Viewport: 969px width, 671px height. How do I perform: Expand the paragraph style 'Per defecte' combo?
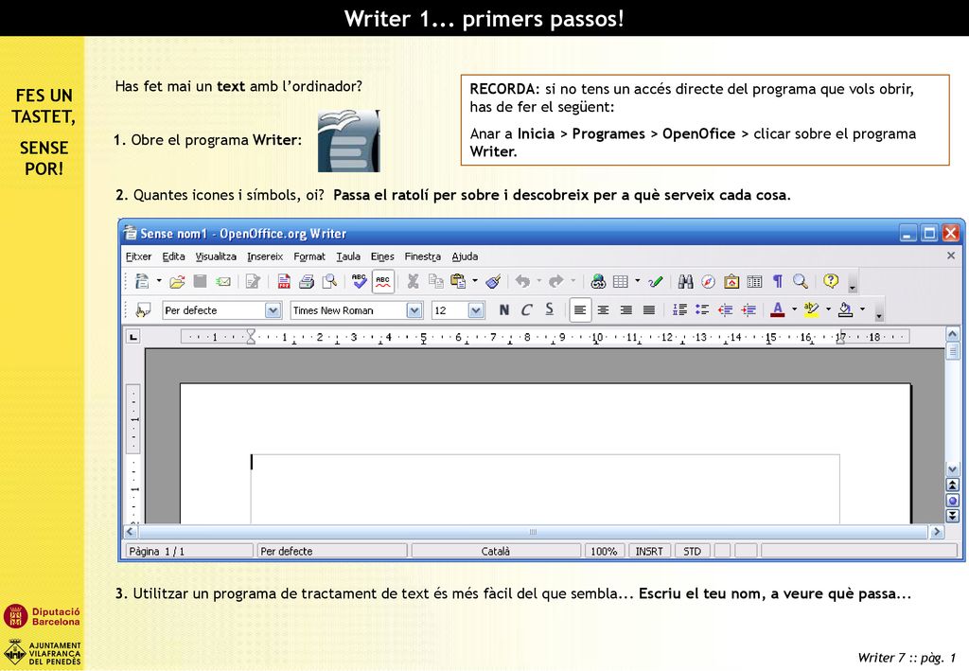(273, 310)
